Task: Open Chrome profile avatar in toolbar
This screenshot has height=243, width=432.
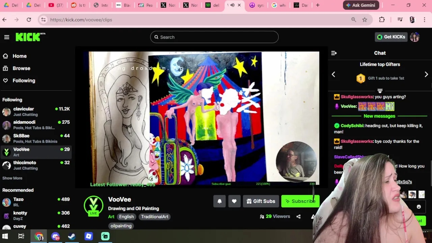Action: coord(412,20)
